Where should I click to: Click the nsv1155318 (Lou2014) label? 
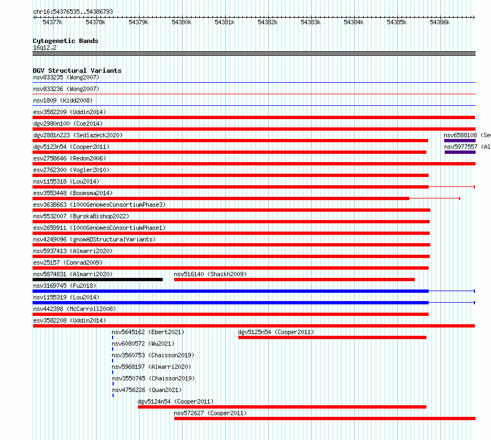coord(66,181)
